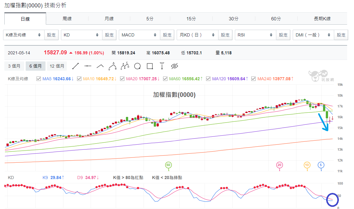Open the 月線 tab
The height and width of the screenshot is (209, 354).
(109, 19)
